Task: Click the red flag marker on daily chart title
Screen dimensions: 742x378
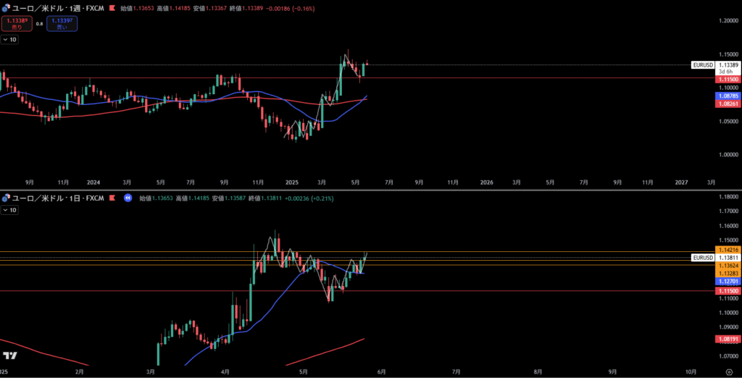Action: point(113,198)
